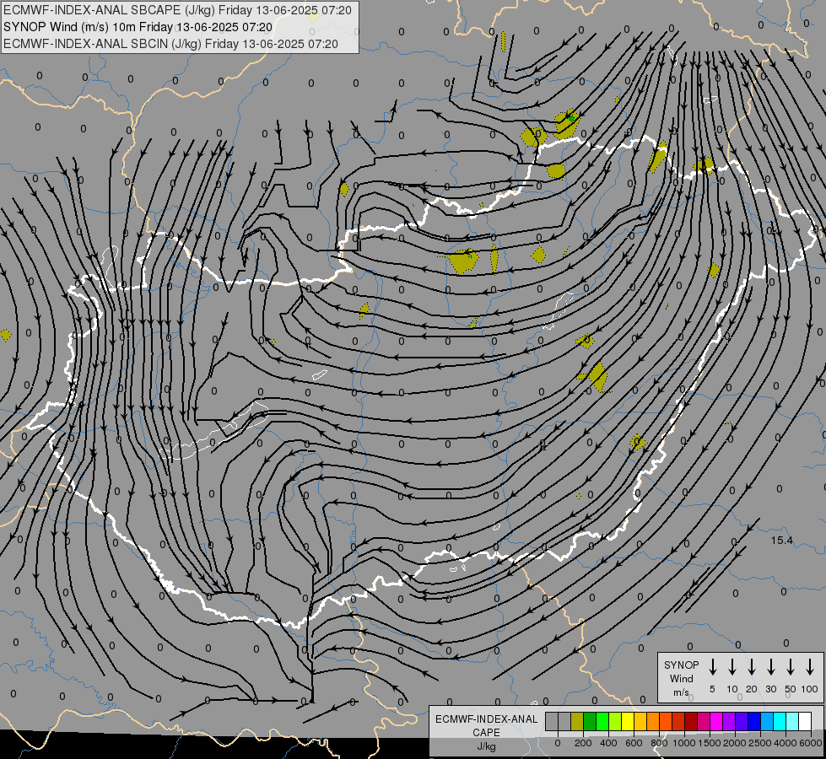Click the 5 m/s label in wind legend
826x759 pixels.
pyautogui.click(x=712, y=689)
